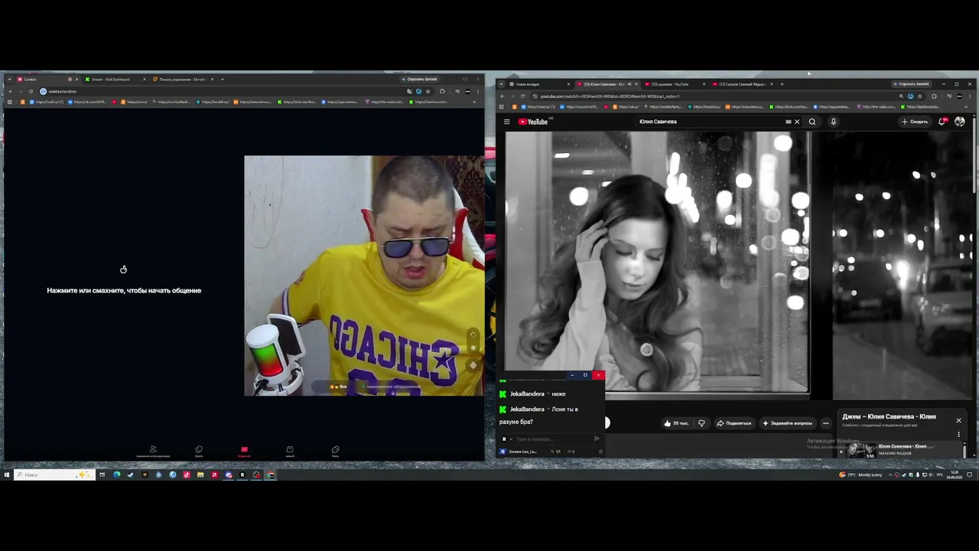Screen dimensions: 979x551
Task: Open the rulet.tv browser three-dot menu
Action: (478, 92)
